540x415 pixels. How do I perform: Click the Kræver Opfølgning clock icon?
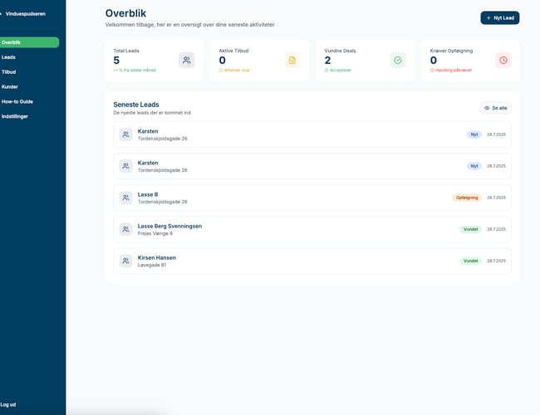(503, 60)
